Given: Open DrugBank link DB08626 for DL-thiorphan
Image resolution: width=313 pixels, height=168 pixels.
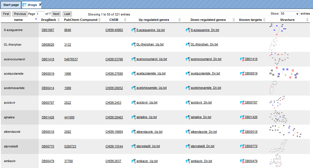Looking at the screenshot, I should [48, 45].
